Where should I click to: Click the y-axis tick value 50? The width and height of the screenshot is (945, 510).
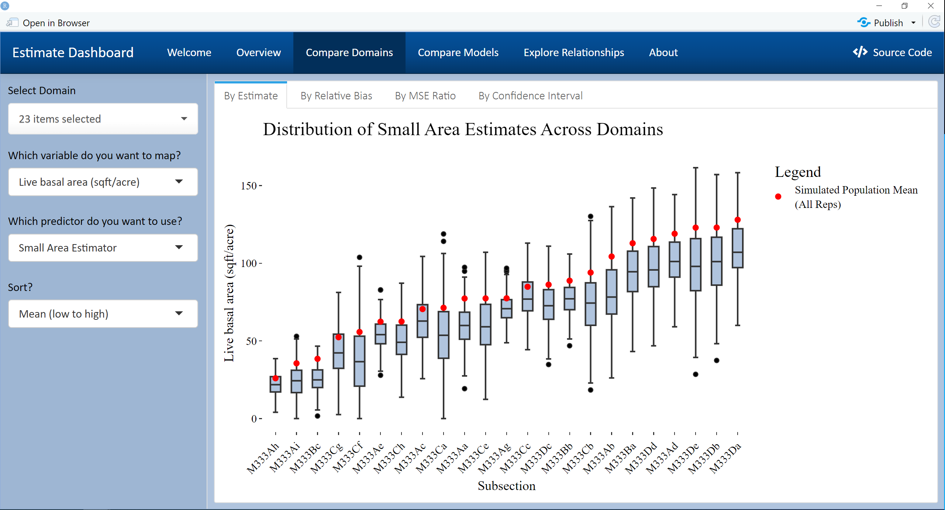coord(251,341)
